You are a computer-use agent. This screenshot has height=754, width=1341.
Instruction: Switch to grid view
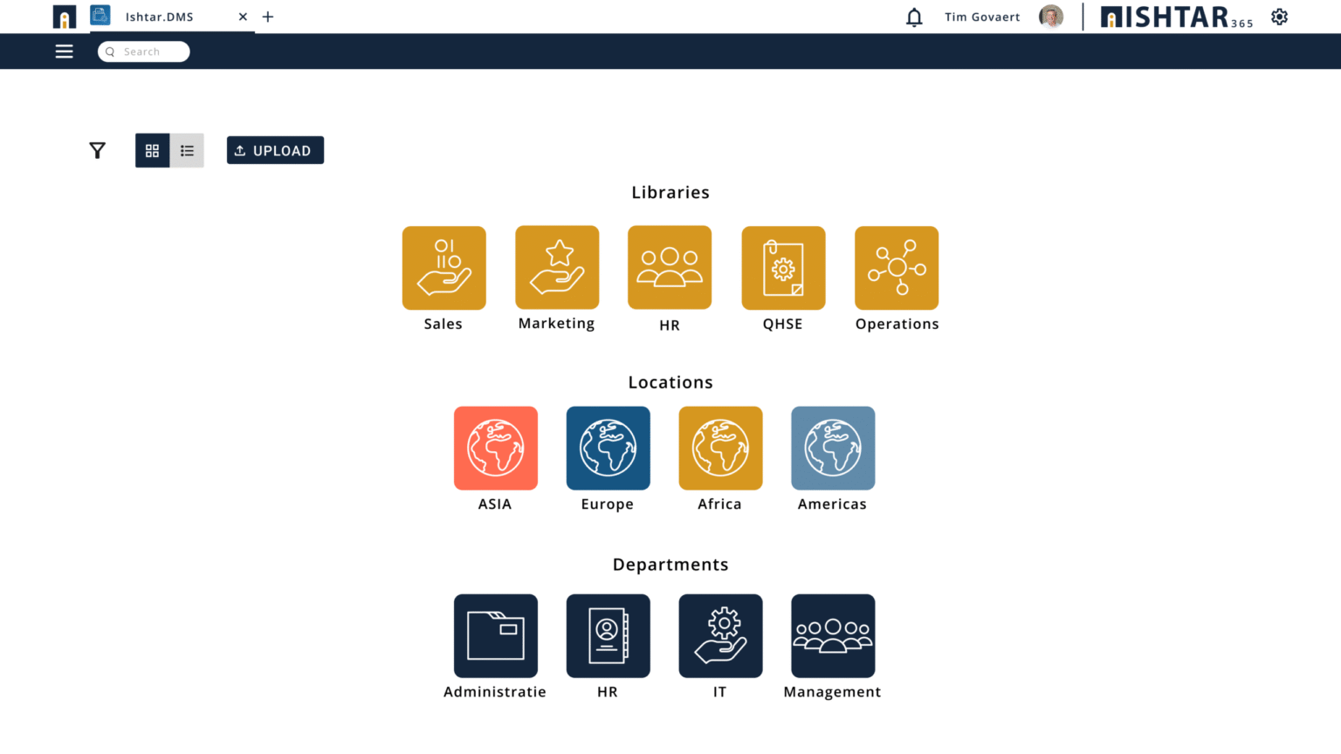tap(152, 150)
